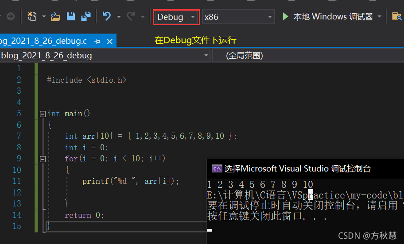The image size is (404, 244).
Task: Click the 'int main()' declaration line
Action: point(69,114)
